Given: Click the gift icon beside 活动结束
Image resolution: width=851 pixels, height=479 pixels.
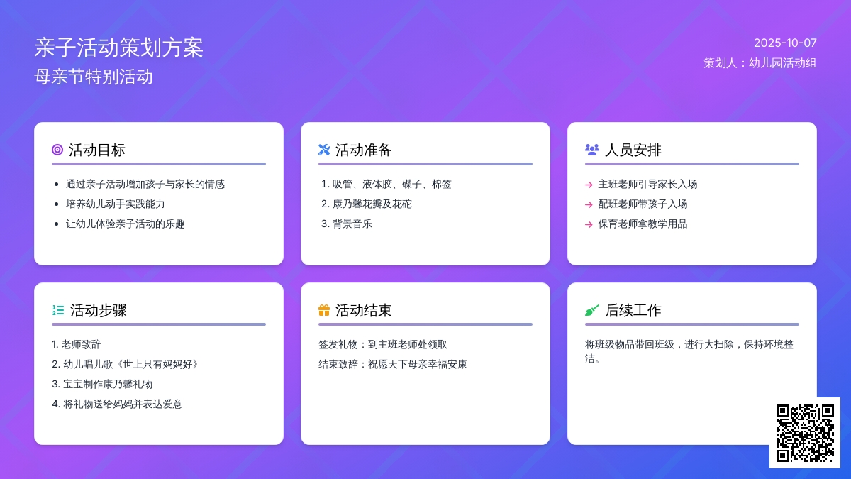Looking at the screenshot, I should click(324, 310).
